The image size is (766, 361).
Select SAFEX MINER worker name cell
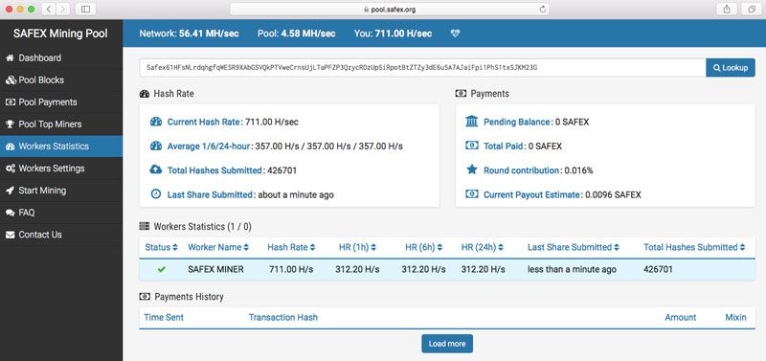(x=215, y=270)
